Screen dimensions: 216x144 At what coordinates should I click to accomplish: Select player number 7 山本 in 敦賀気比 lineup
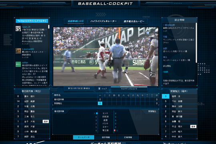(179, 132)
